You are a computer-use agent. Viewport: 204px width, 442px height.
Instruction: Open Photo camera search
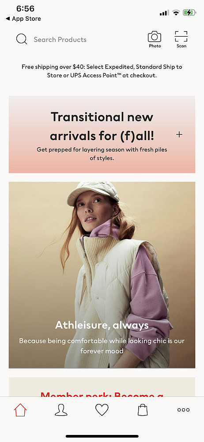(155, 39)
